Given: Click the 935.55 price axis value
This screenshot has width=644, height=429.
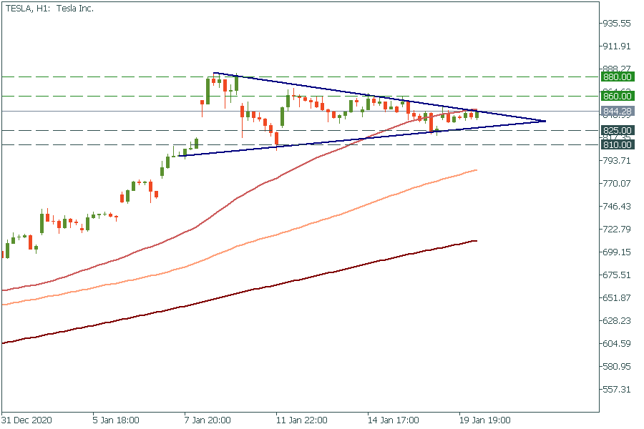Looking at the screenshot, I should pyautogui.click(x=616, y=24).
